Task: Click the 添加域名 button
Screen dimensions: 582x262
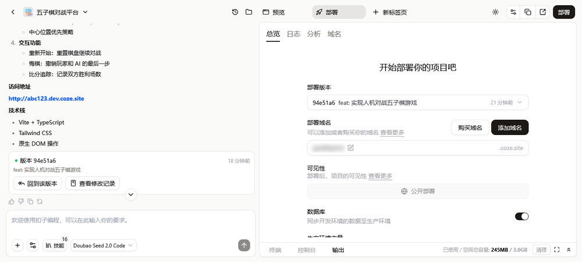Action: click(x=509, y=128)
